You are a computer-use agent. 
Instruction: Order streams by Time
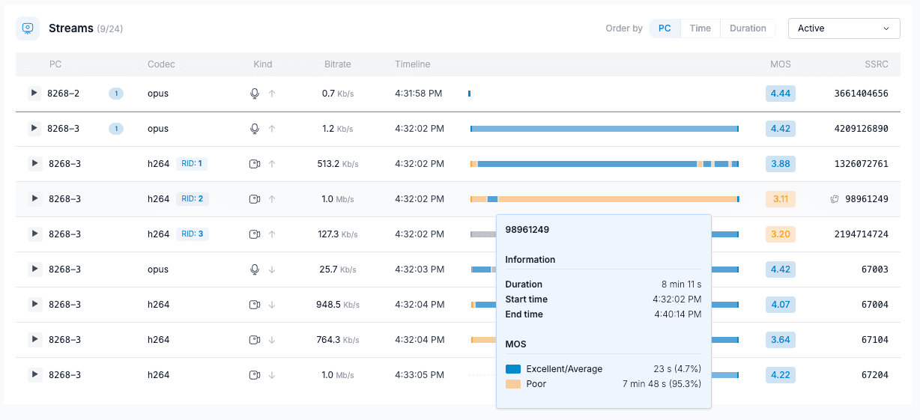tap(700, 28)
